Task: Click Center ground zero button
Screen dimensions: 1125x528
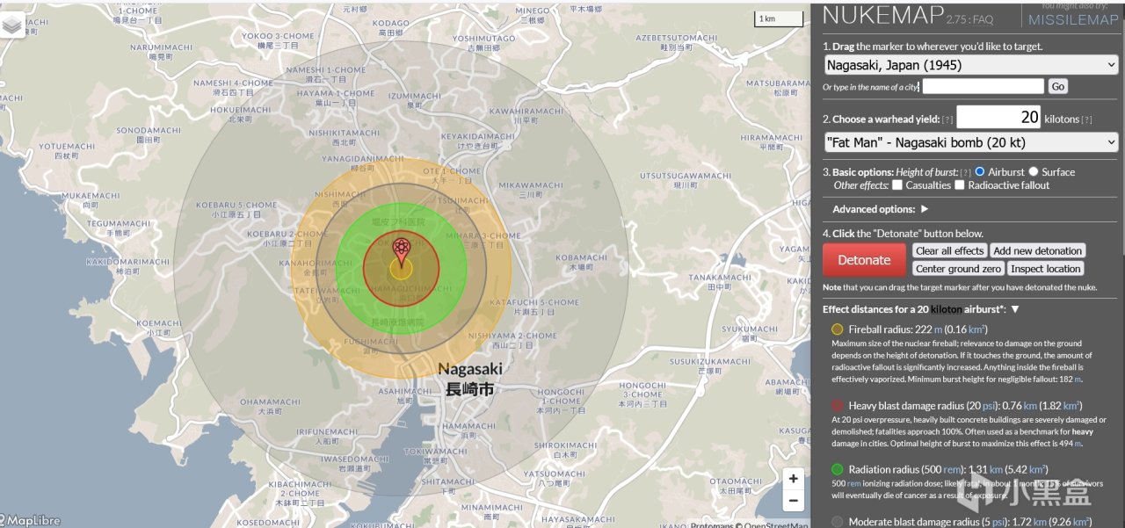Action: (958, 269)
